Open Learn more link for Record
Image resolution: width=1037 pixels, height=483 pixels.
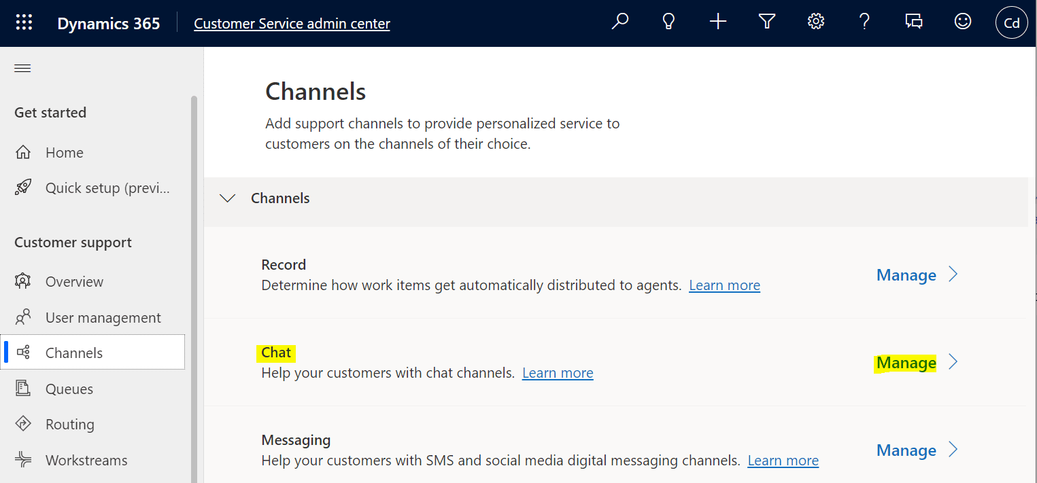[x=724, y=285]
